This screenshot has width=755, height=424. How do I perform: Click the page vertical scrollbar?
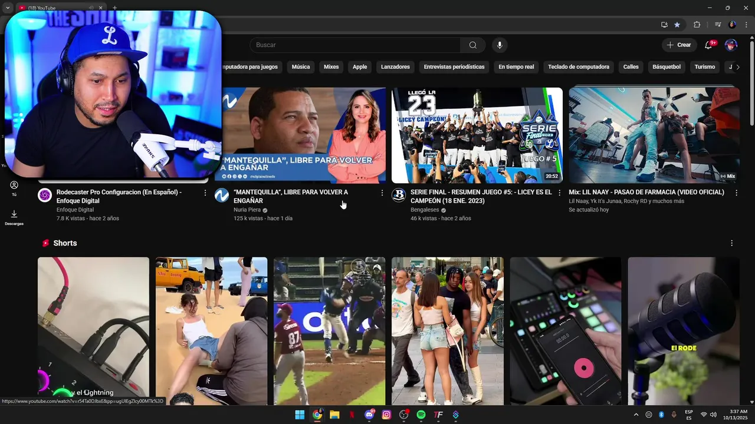pyautogui.click(x=751, y=82)
